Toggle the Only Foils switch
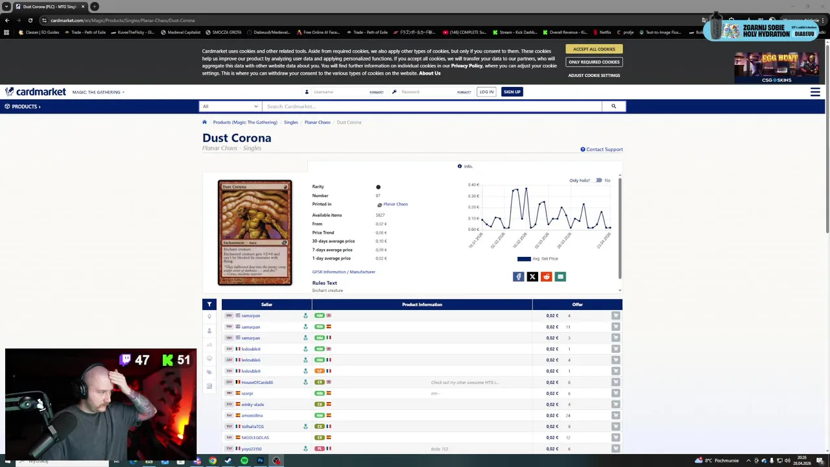 [x=599, y=180]
